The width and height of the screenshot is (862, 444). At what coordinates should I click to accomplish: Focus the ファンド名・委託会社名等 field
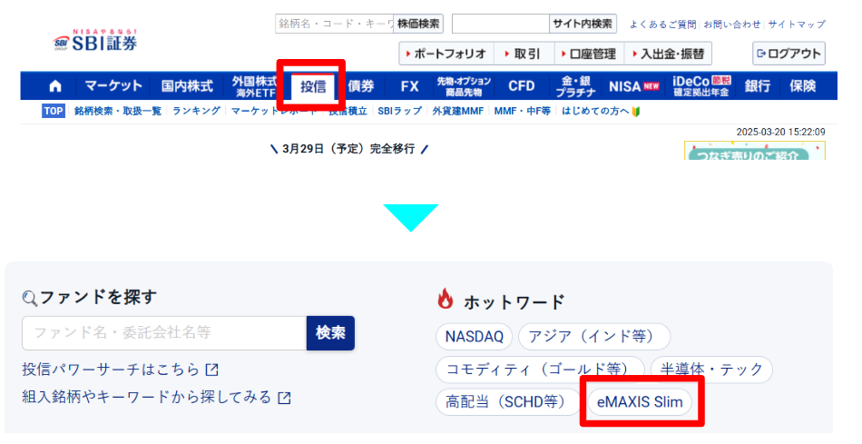coord(164,333)
